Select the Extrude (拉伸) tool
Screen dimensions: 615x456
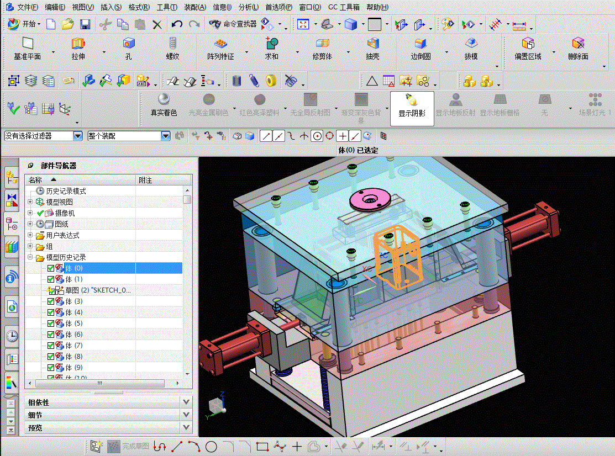pos(78,49)
